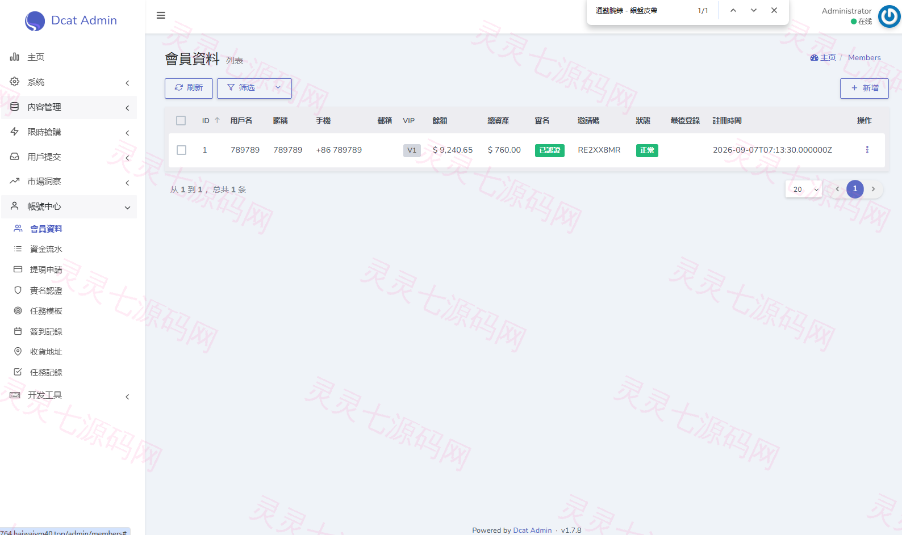902x535 pixels.
Task: Click the 主页 bar chart icon in sidebar
Action: (15, 57)
